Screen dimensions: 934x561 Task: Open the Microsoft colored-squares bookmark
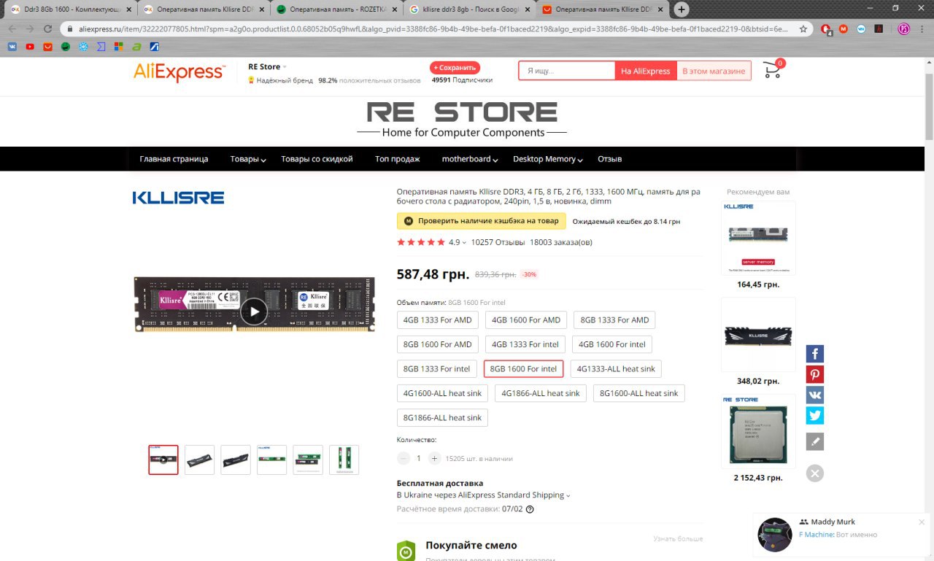pyautogui.click(x=118, y=47)
